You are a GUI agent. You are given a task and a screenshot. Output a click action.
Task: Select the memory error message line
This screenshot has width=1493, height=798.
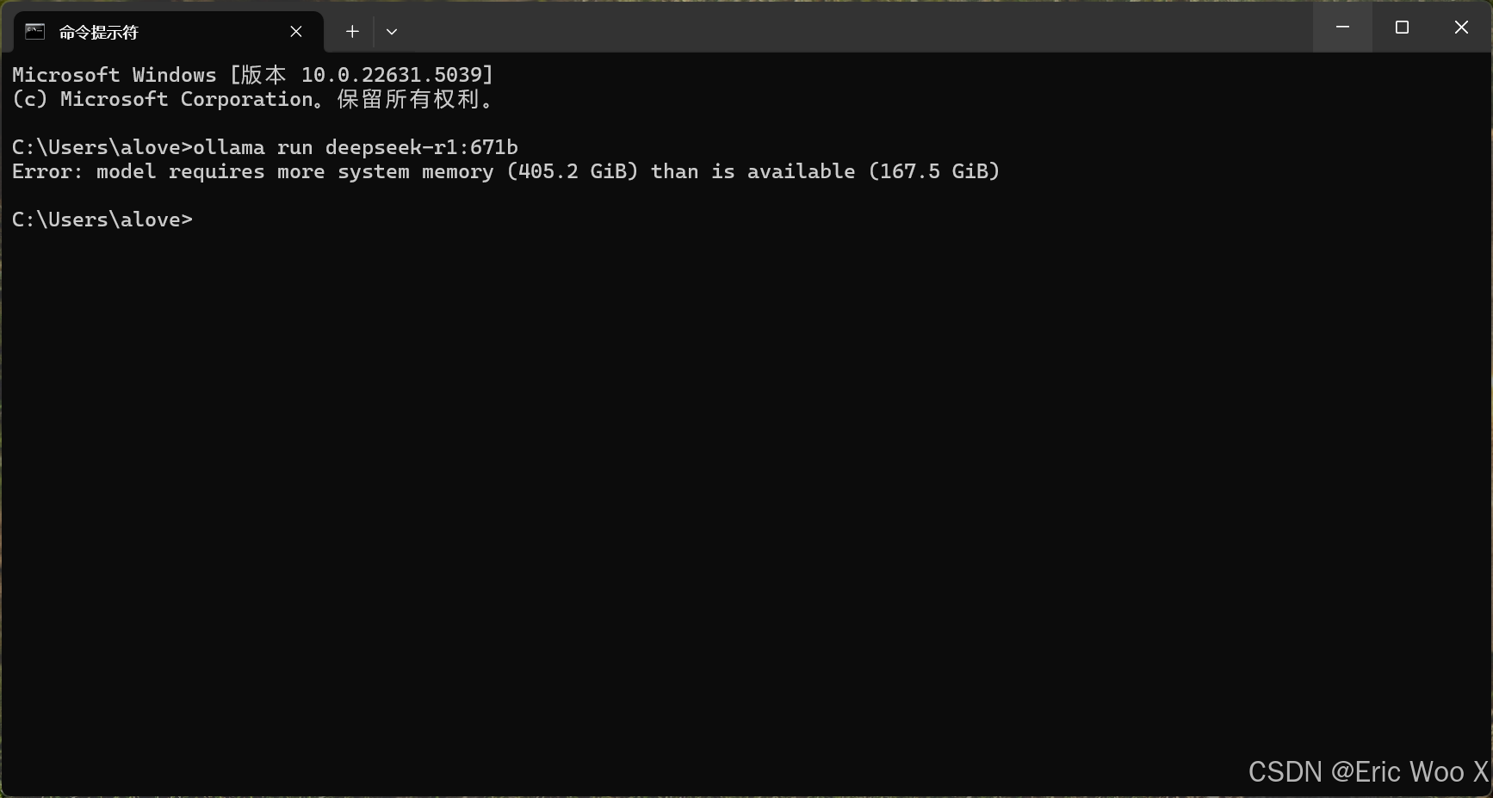[x=505, y=171]
